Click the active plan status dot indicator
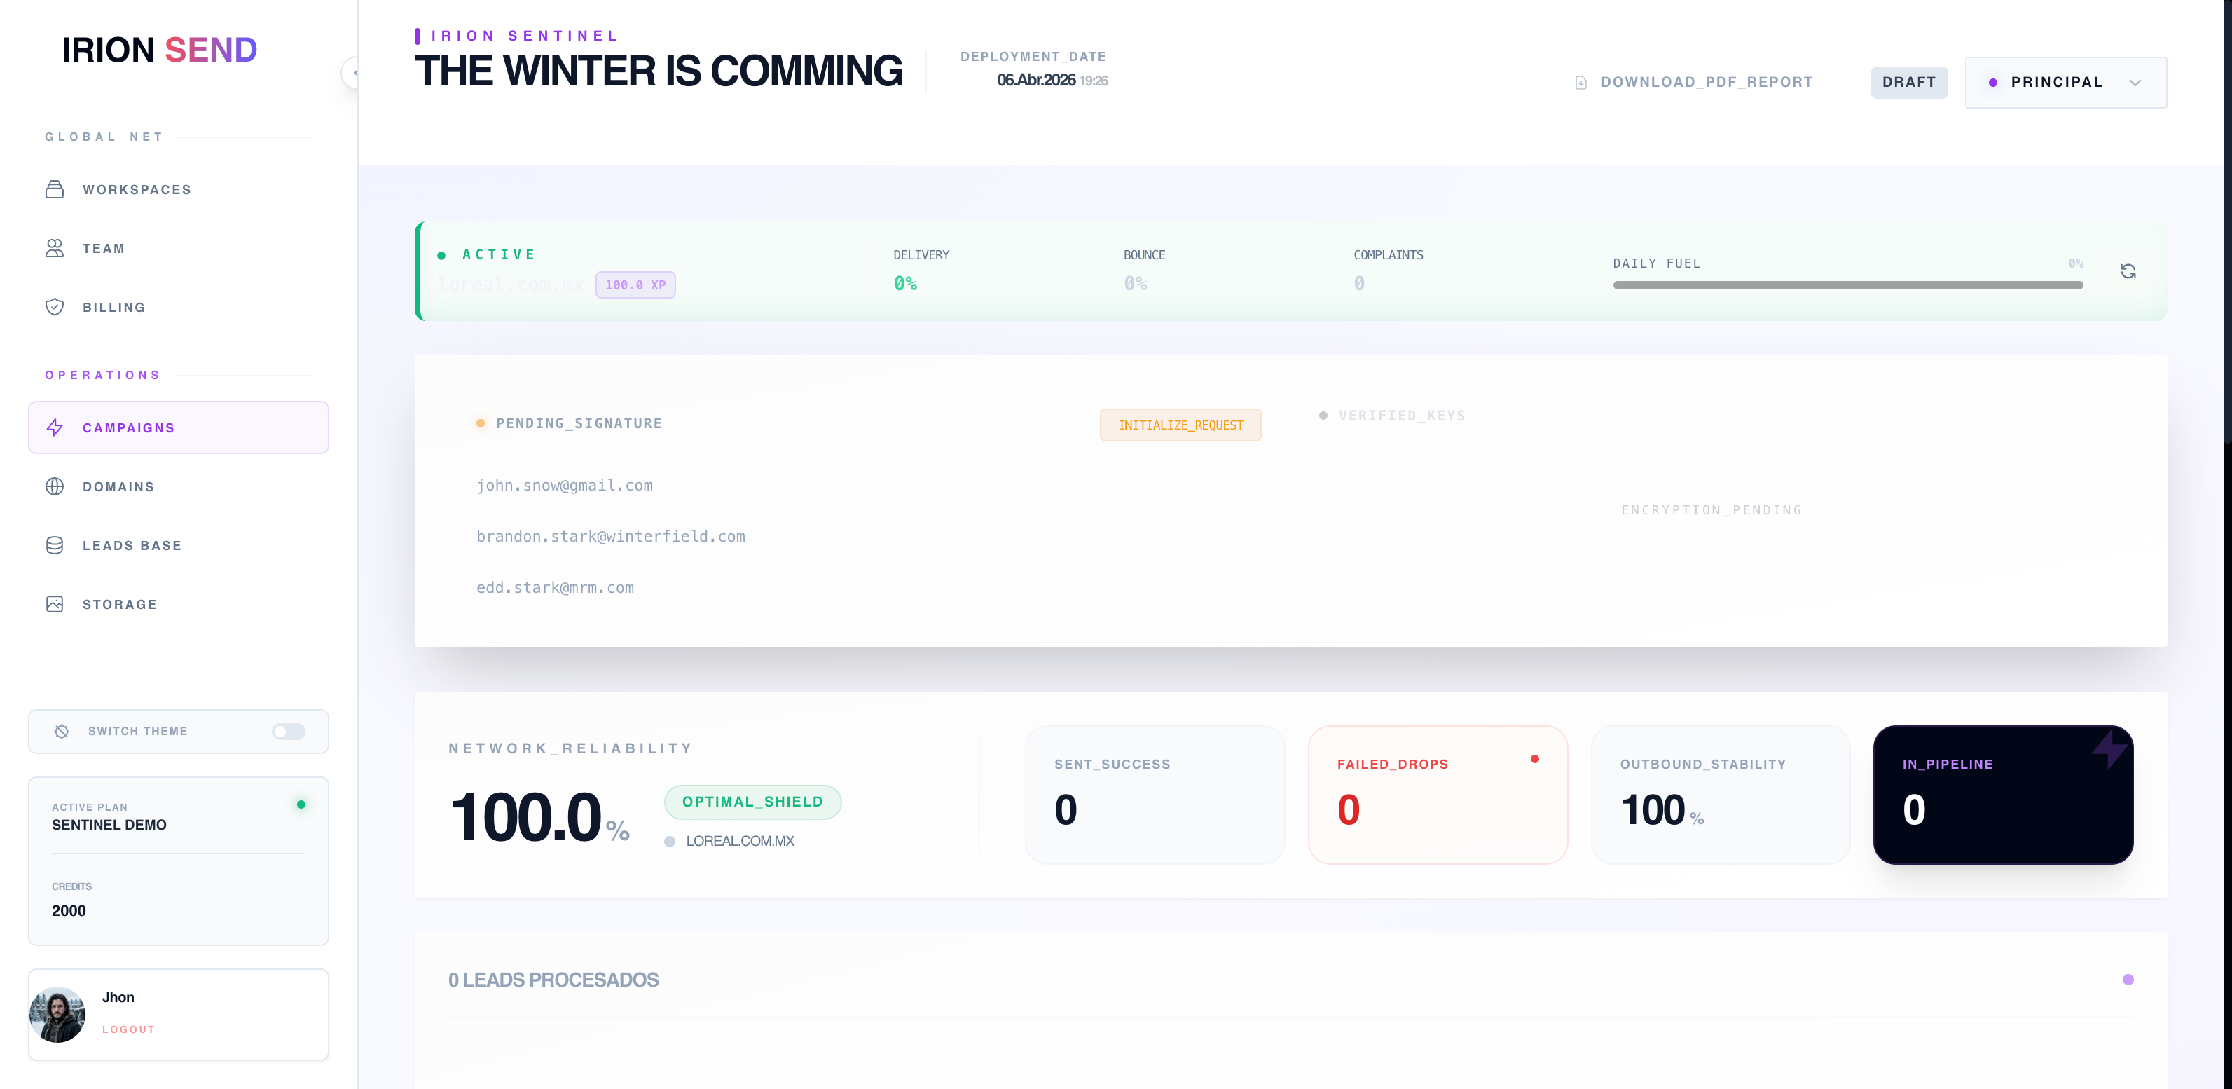The image size is (2232, 1089). coord(301,804)
